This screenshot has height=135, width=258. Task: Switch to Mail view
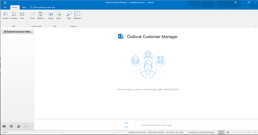(4, 126)
